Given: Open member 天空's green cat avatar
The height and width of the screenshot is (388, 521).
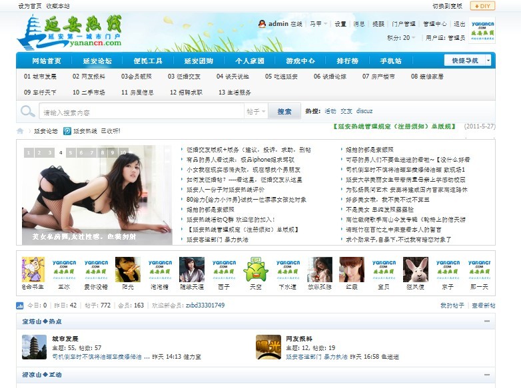Looking at the screenshot, I should [x=256, y=269].
